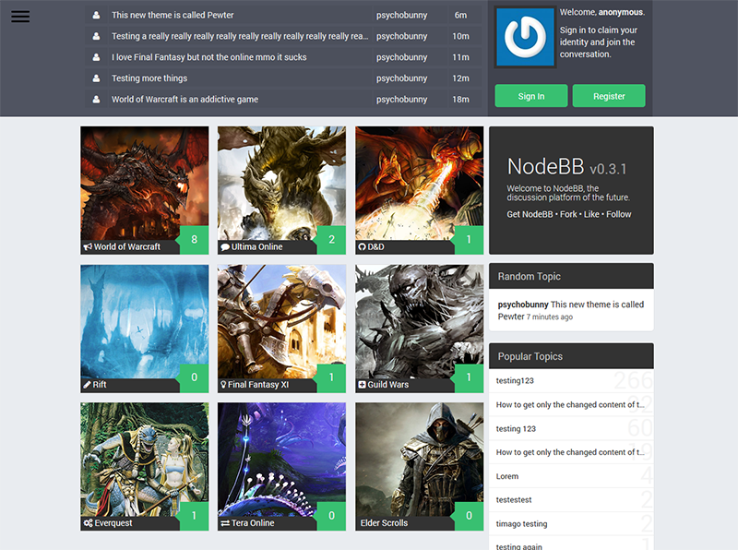Screen dimensions: 738x550
Task: Open topic 'I love Final Fantasy but not the online mmo'
Action: [209, 57]
